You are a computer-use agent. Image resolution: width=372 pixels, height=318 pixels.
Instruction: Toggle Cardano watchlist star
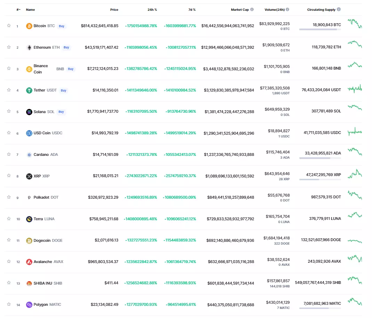pos(9,154)
